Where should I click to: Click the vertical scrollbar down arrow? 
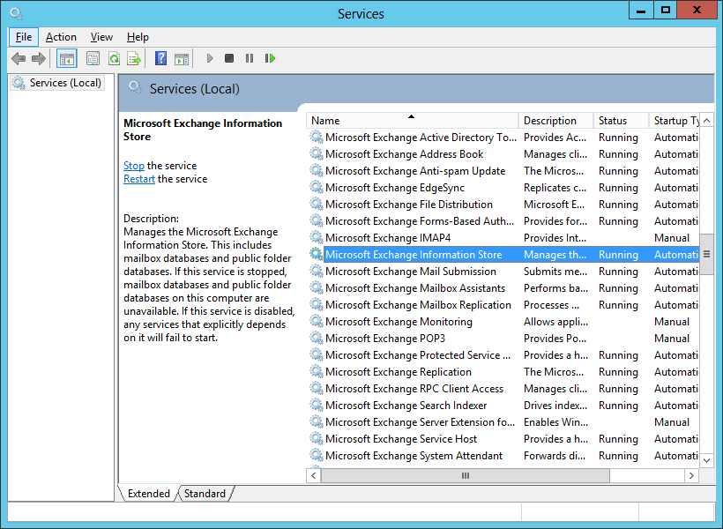(x=706, y=459)
